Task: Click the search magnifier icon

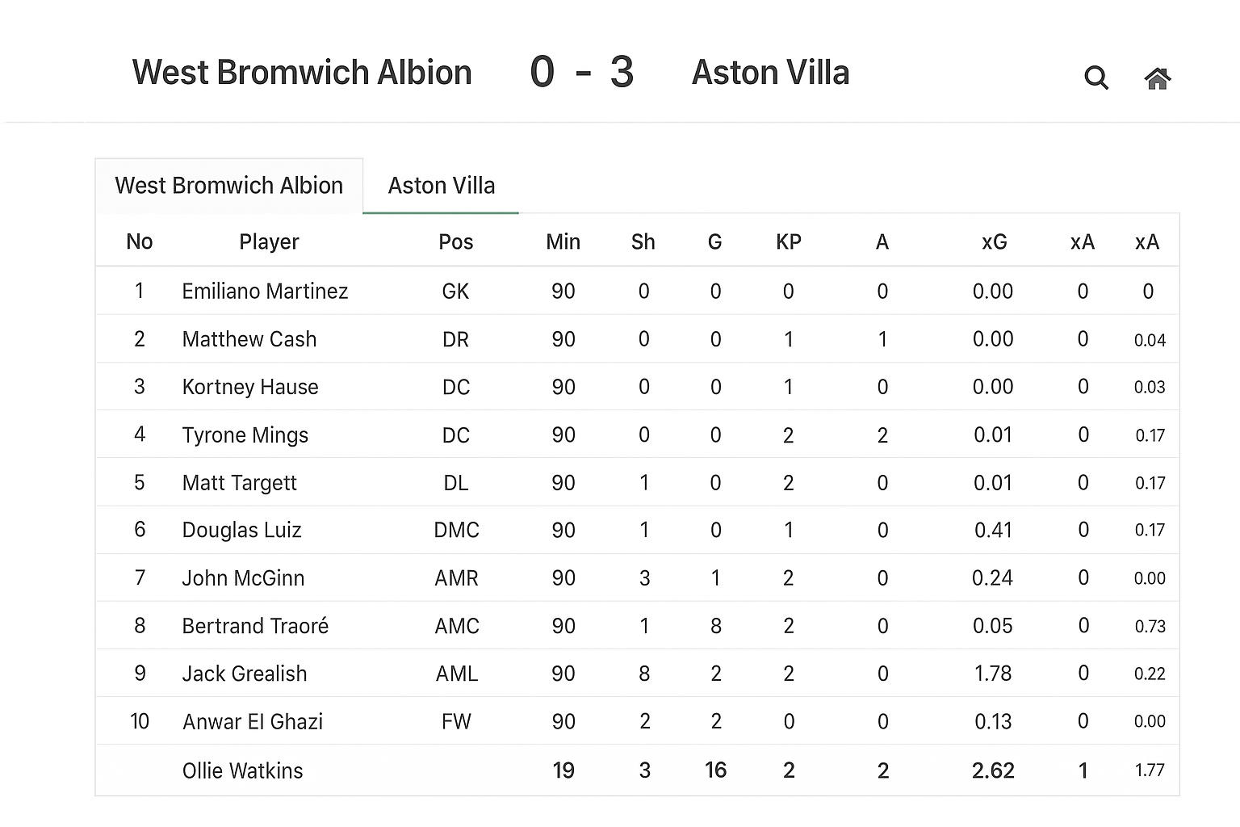Action: point(1095,78)
